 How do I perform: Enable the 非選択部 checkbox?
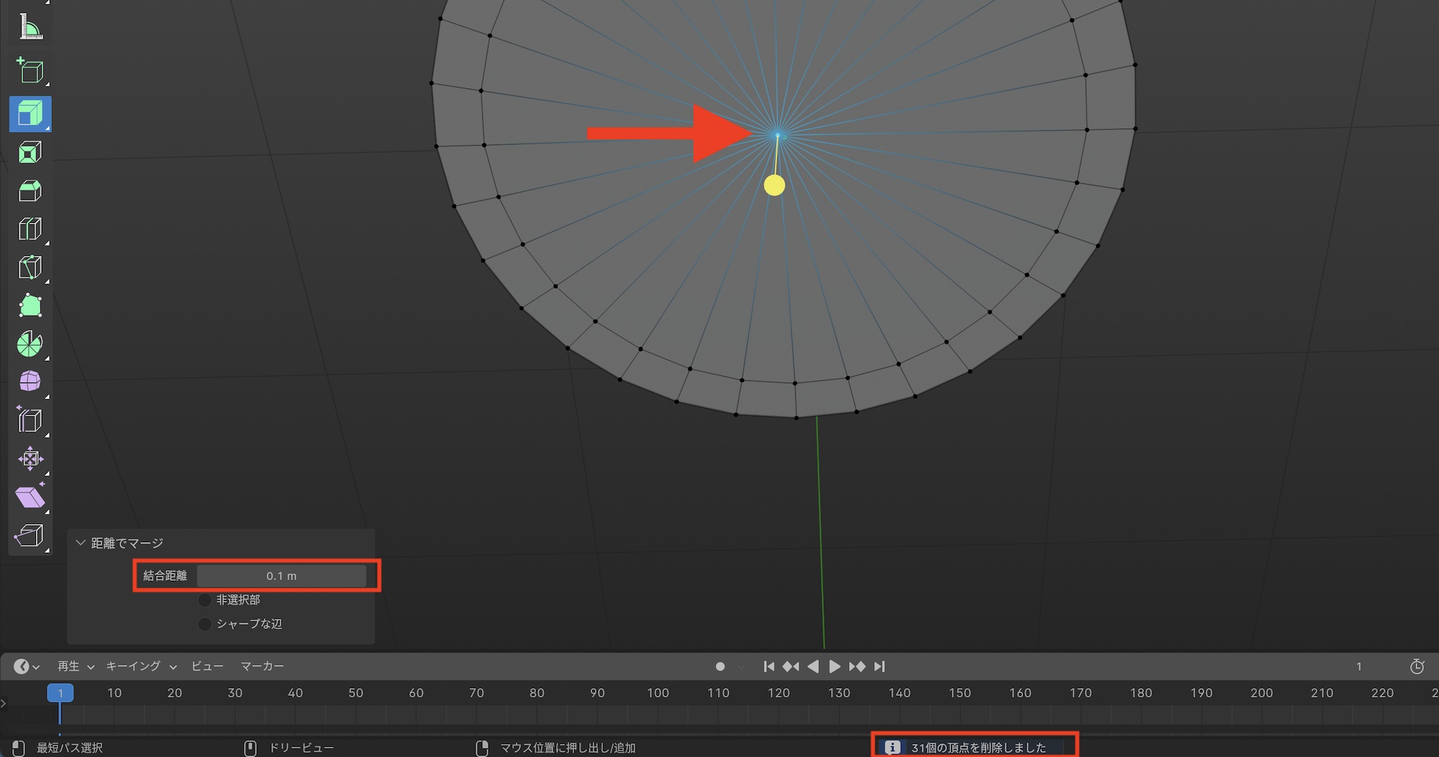(205, 600)
